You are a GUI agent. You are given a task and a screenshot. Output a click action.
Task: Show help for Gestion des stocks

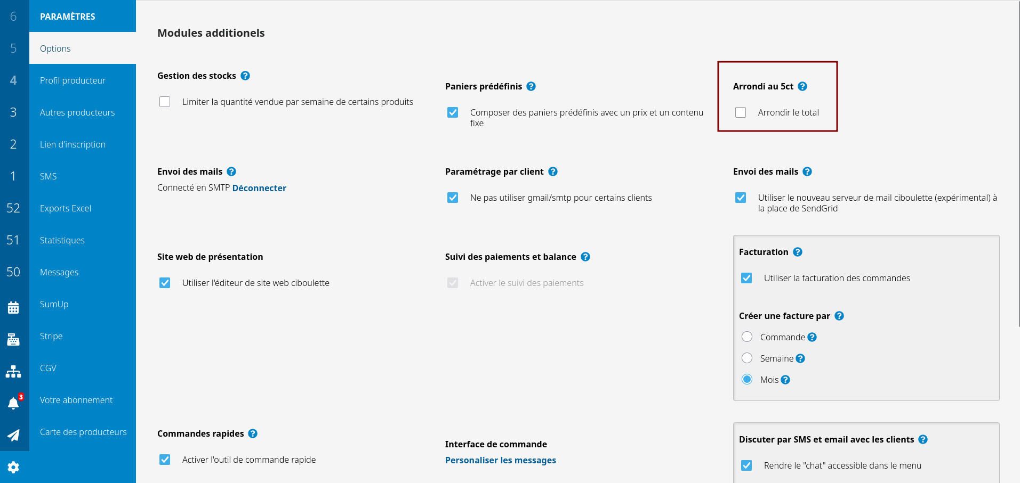coord(245,76)
